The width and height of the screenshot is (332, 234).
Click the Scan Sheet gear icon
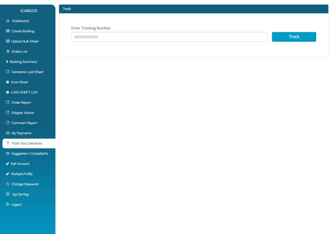click(x=8, y=82)
